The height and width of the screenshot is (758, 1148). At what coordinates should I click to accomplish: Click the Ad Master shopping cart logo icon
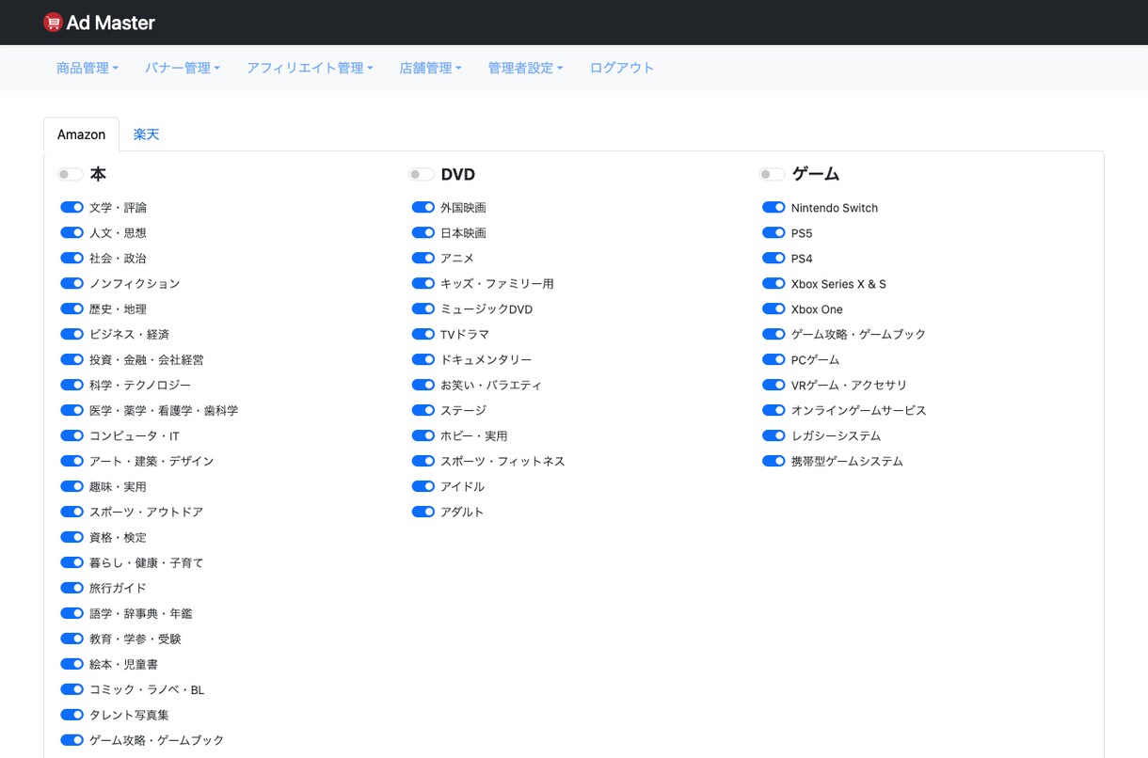[x=53, y=23]
